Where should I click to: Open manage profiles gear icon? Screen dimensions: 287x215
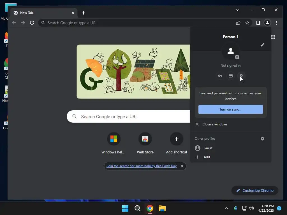262,139
